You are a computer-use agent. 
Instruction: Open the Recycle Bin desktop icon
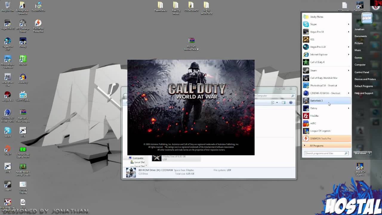tap(7, 7)
